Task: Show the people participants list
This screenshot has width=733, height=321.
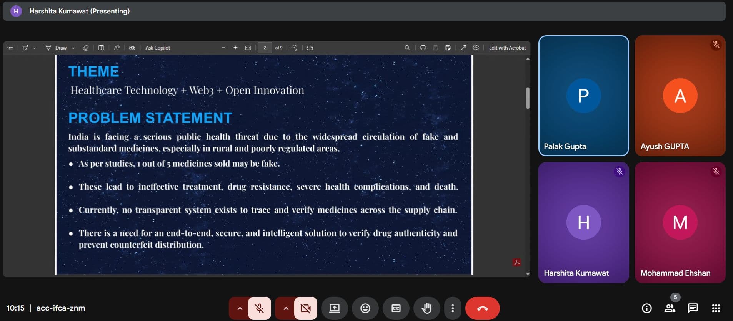Action: (670, 308)
